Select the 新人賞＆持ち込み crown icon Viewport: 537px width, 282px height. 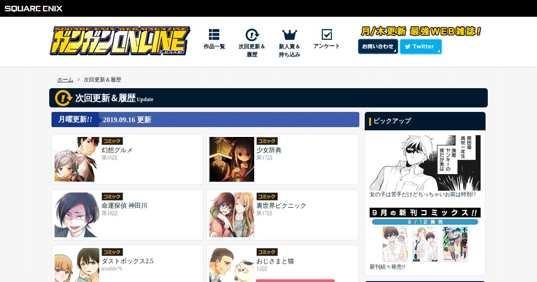click(290, 34)
